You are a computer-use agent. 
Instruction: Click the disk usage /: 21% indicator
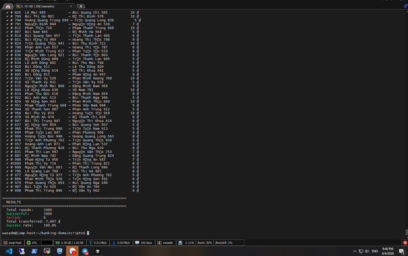click(186, 243)
